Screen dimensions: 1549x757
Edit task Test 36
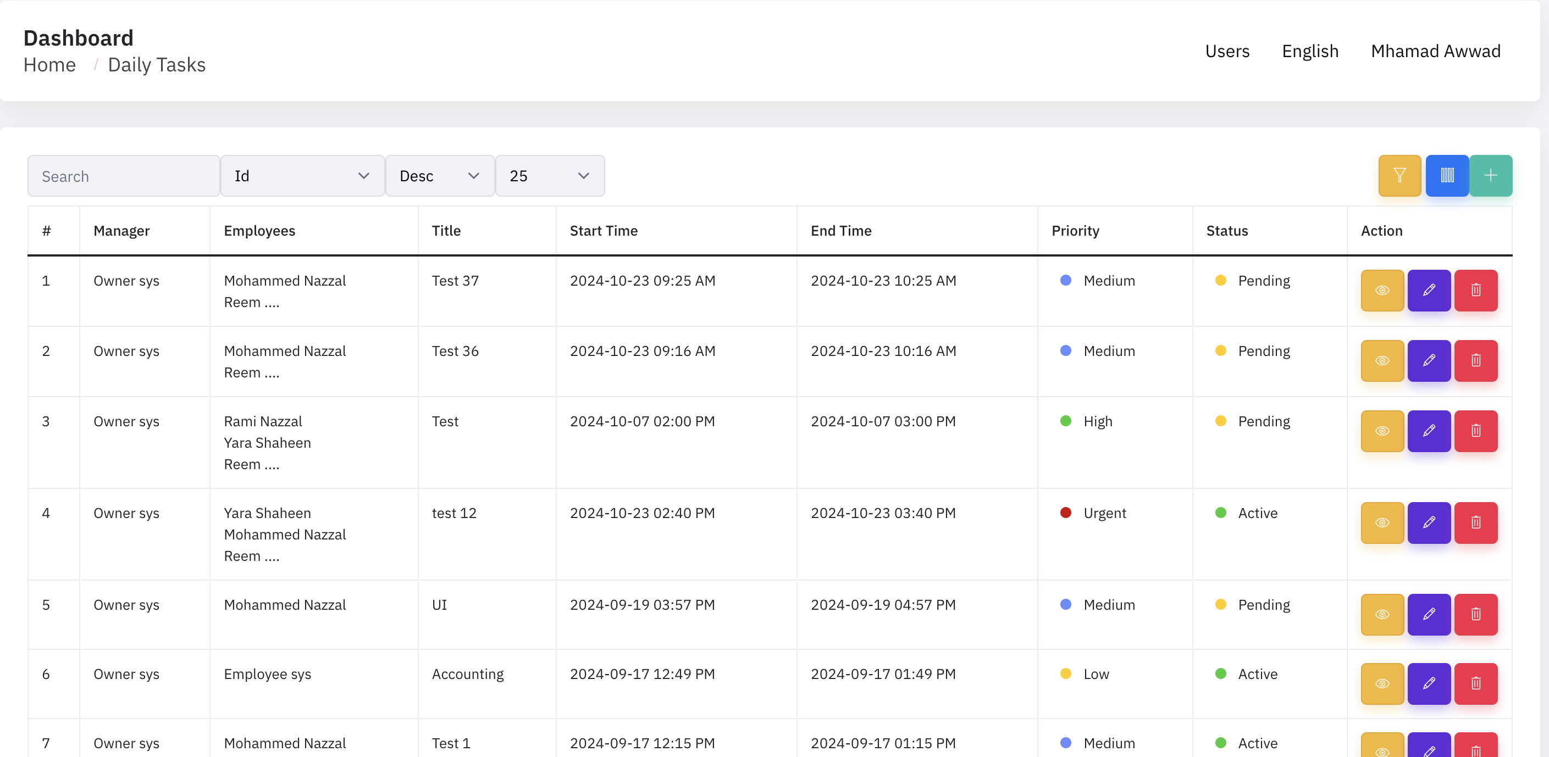(1429, 360)
